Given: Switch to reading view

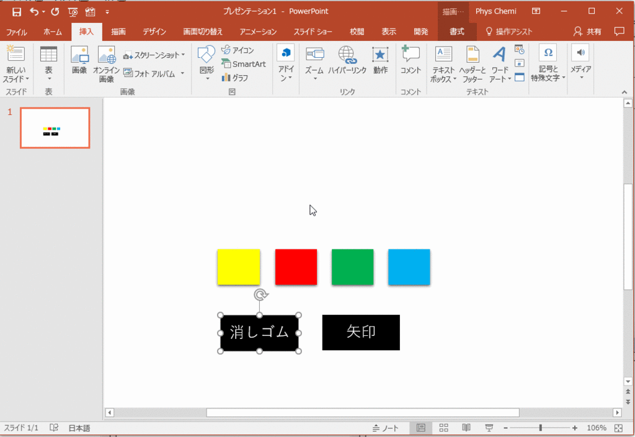Looking at the screenshot, I should coord(466,428).
